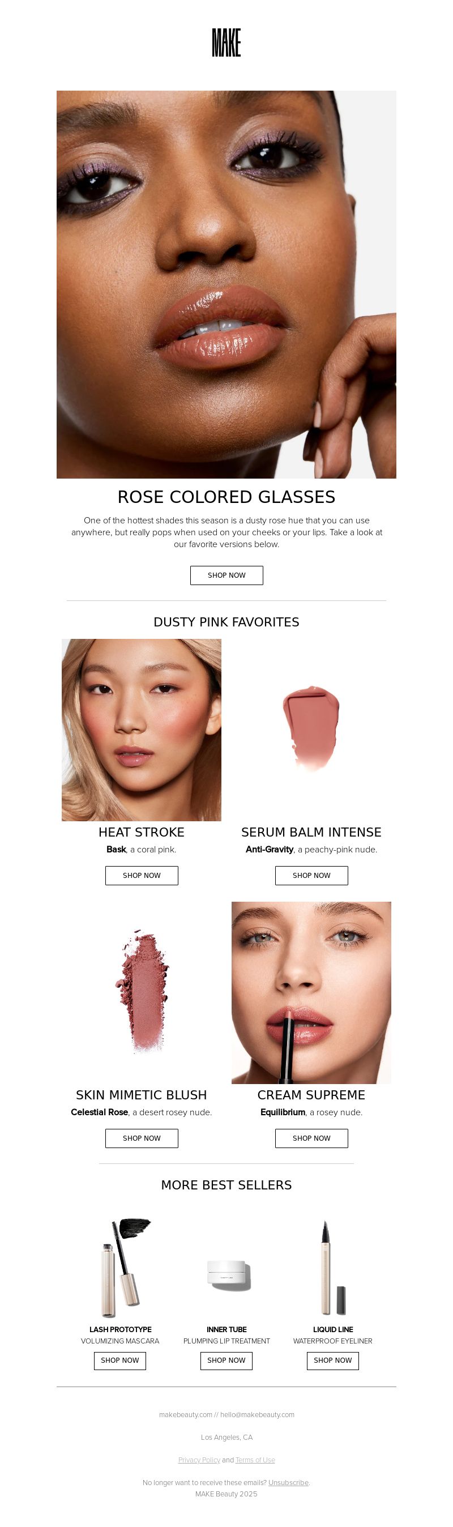The image size is (453, 1527).
Task: Shop now for Heat Stroke blush
Action: click(x=142, y=876)
